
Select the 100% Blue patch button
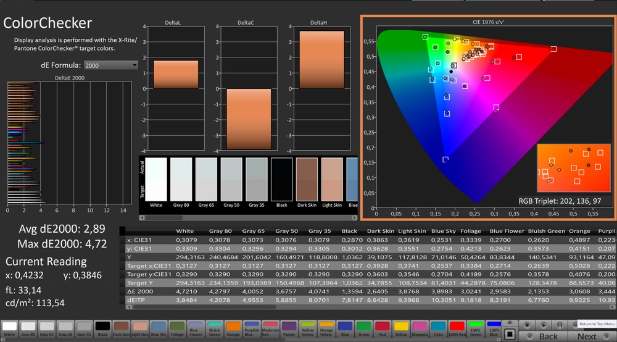click(494, 328)
